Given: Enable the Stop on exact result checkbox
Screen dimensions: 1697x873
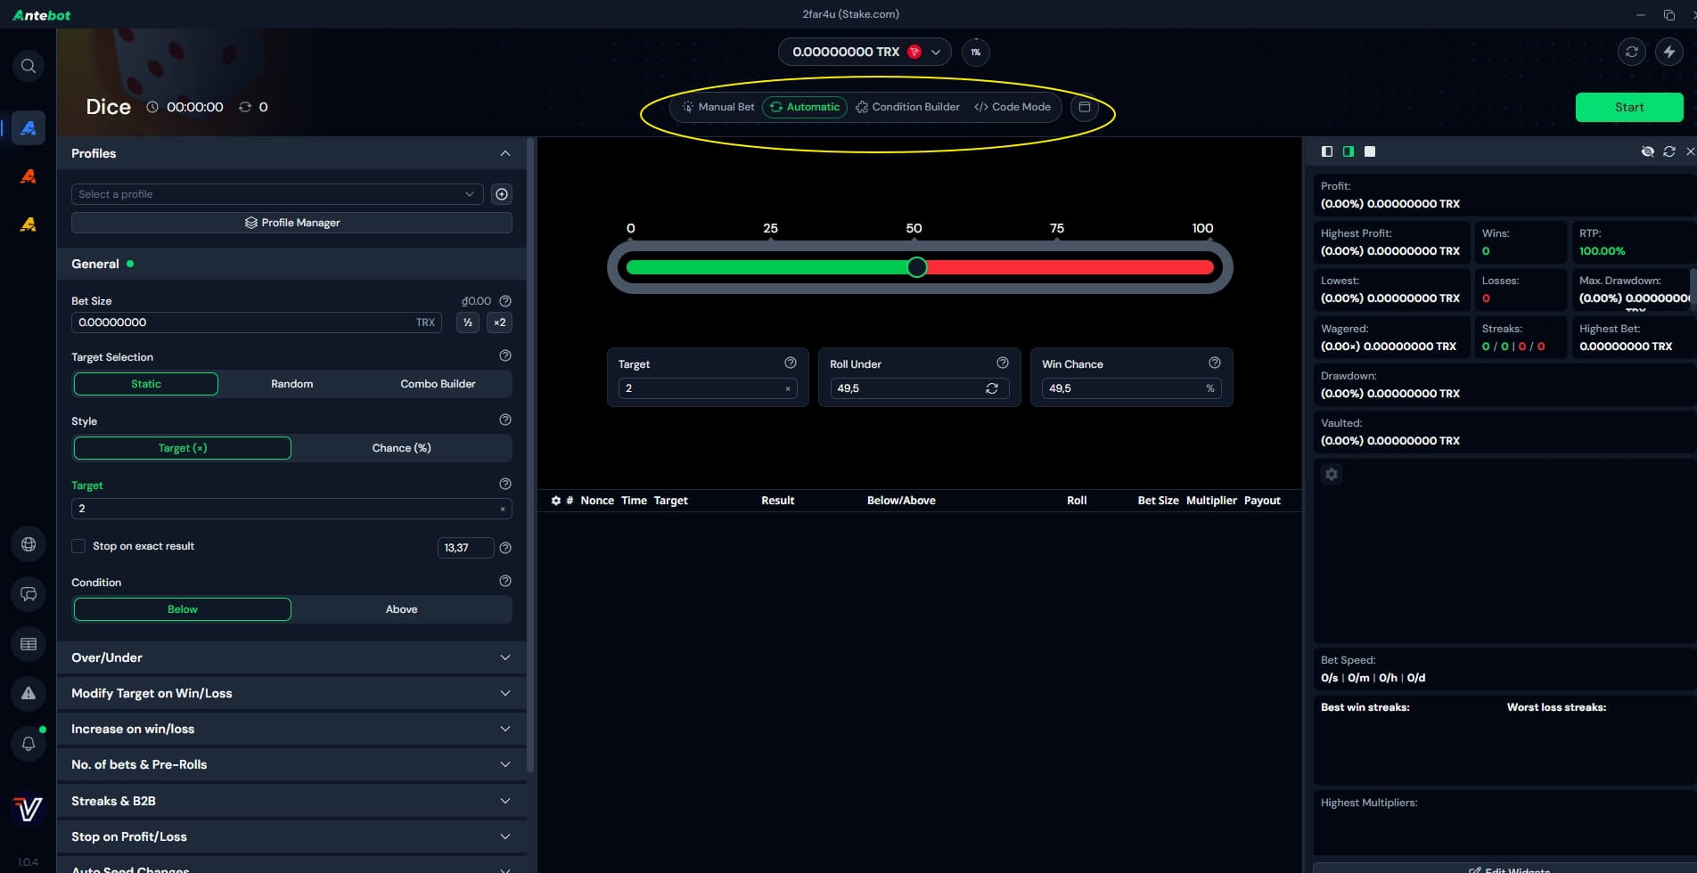Looking at the screenshot, I should click(x=78, y=545).
